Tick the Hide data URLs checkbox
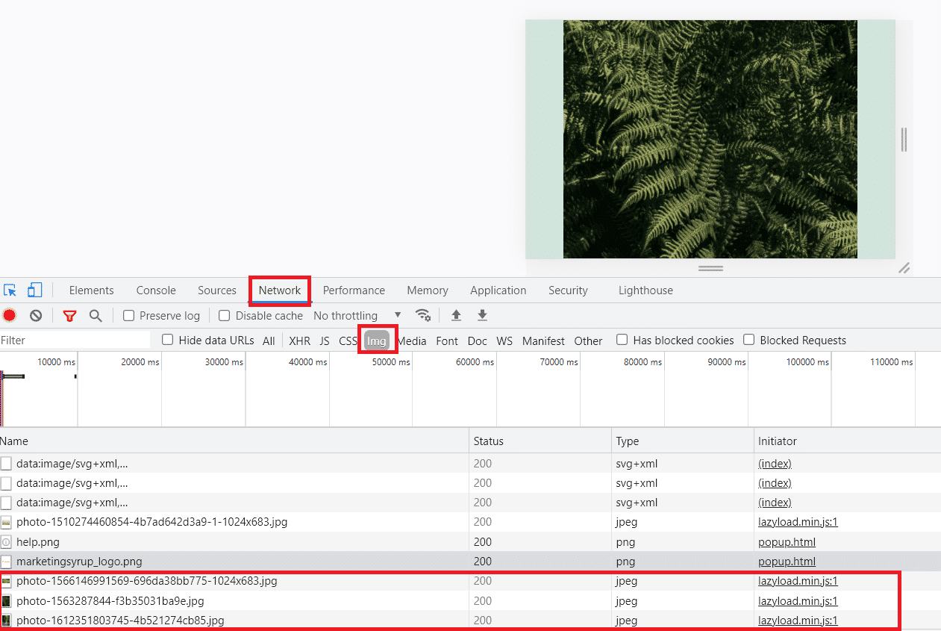This screenshot has height=631, width=941. pos(168,341)
